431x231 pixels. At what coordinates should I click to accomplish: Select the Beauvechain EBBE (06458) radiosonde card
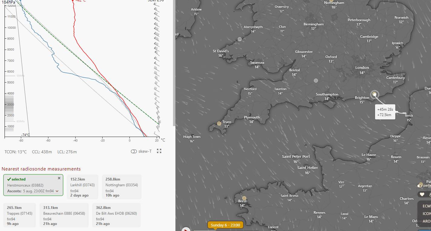click(x=64, y=215)
